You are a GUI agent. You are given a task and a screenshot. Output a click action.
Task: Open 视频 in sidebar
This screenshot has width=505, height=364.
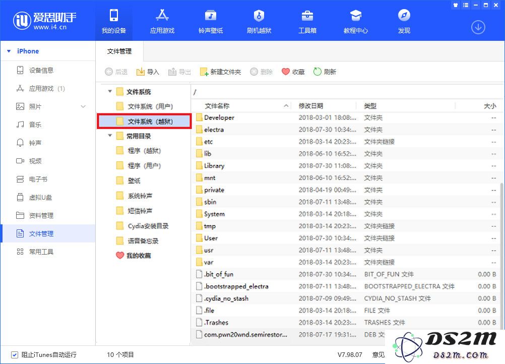[x=48, y=161]
